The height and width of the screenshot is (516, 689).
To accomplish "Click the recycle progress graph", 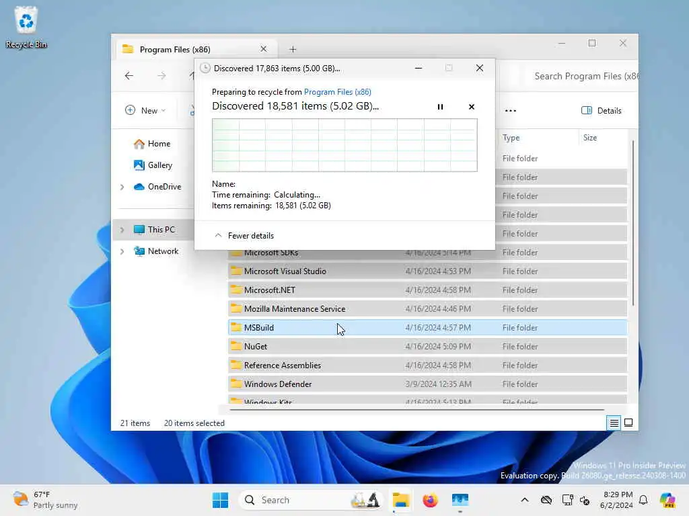I will [344, 145].
